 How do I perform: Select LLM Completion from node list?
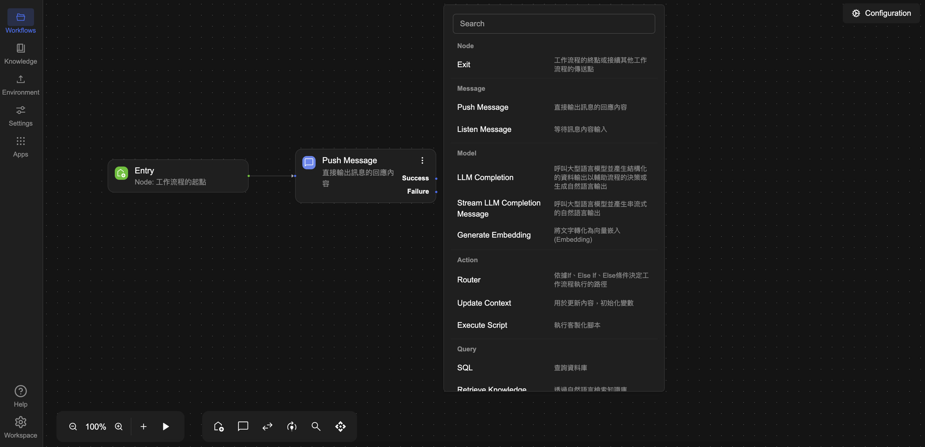click(x=485, y=177)
